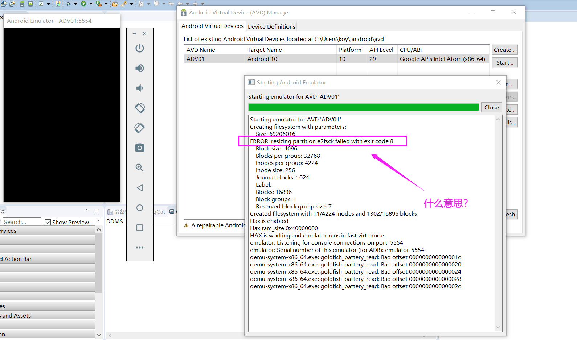Click Run External Tools icon with toolbox

[98, 4]
